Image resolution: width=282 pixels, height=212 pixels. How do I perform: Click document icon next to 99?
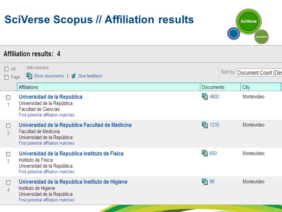[x=205, y=182]
